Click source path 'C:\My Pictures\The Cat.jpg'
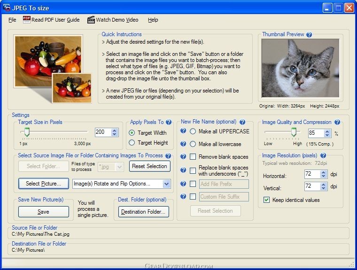 click(x=40, y=234)
